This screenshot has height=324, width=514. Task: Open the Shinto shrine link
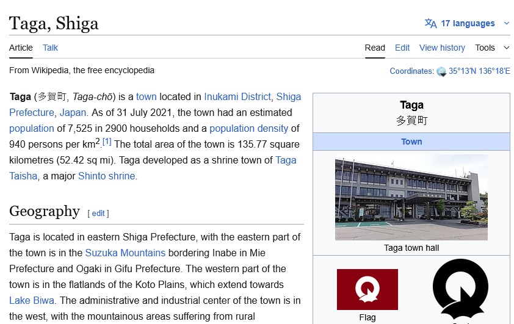pos(107,176)
